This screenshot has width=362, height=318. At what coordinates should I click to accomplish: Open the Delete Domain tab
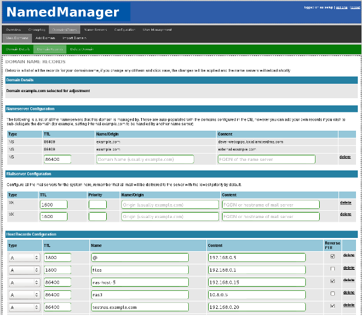pyautogui.click(x=81, y=49)
